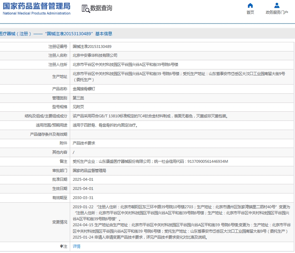Image resolution: width=295 pixels, height=253 pixels.
Task: Click the 数据查询 heading text
Action: 101,8
